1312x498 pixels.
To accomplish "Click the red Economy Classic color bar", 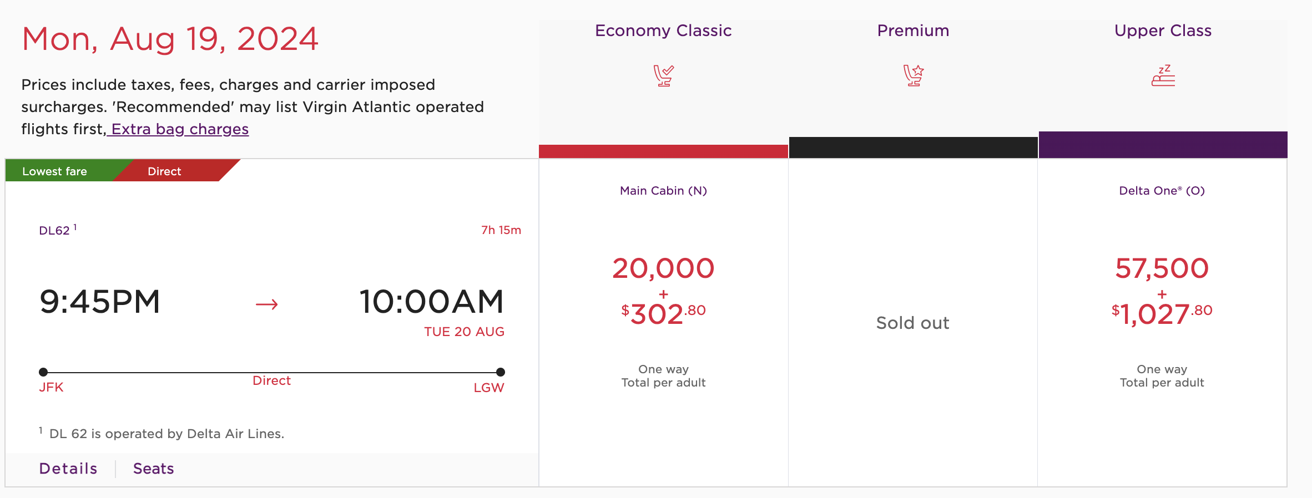I will pyautogui.click(x=663, y=151).
